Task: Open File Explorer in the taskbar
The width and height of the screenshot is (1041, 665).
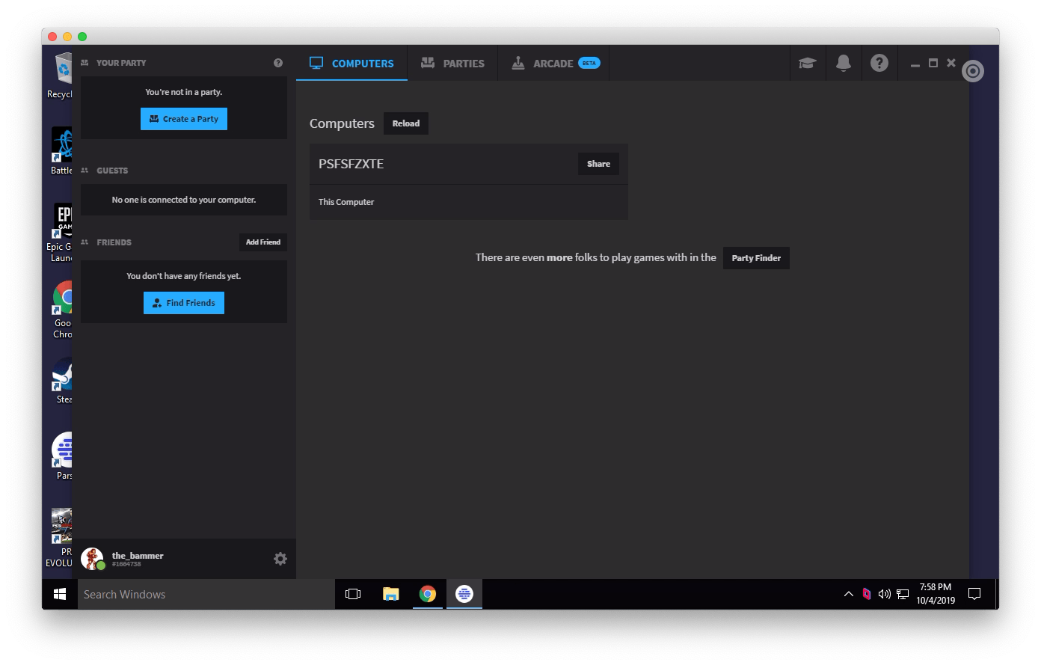Action: pyautogui.click(x=390, y=594)
